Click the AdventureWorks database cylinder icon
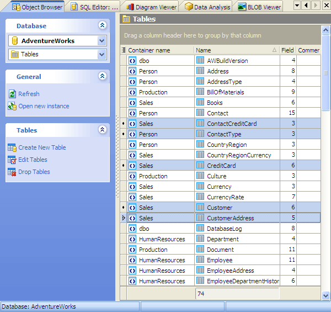This screenshot has width=331, height=312. coord(15,41)
